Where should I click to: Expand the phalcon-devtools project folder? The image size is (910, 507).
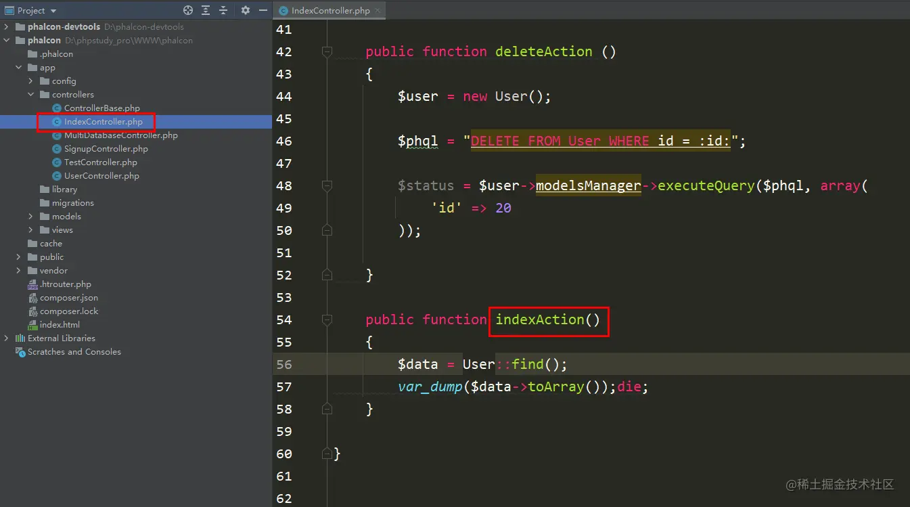(7, 27)
